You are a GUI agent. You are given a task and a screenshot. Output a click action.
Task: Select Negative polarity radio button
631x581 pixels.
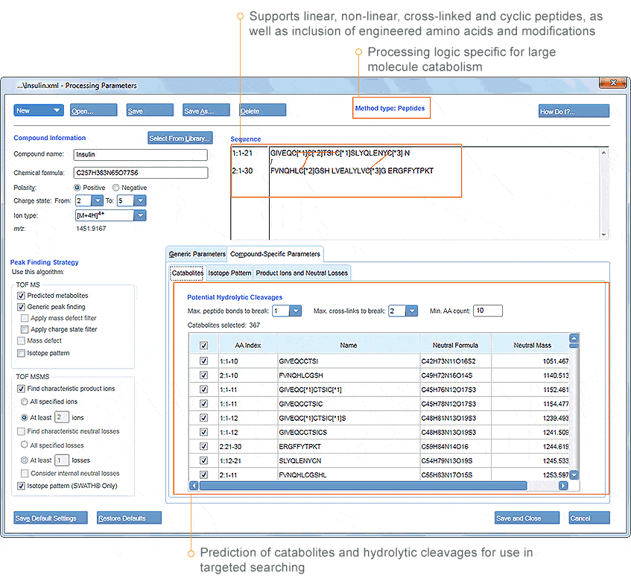point(116,188)
